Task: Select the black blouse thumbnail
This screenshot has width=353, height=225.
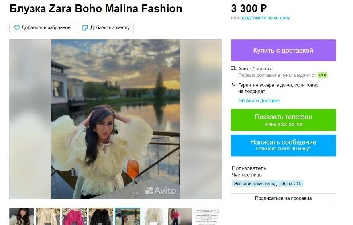Action: pyautogui.click(x=101, y=216)
